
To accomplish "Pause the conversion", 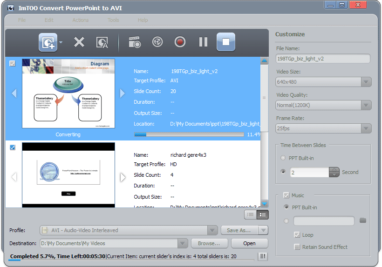I will pyautogui.click(x=203, y=42).
